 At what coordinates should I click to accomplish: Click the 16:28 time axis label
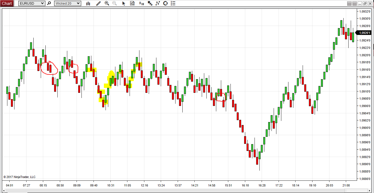[x=262, y=185]
